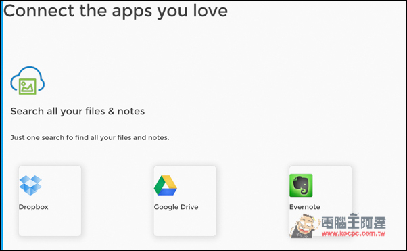Click the Evernote elephant icon

(301, 185)
